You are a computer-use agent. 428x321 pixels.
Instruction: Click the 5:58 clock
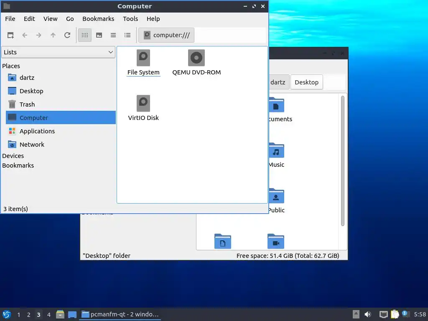tap(420, 314)
